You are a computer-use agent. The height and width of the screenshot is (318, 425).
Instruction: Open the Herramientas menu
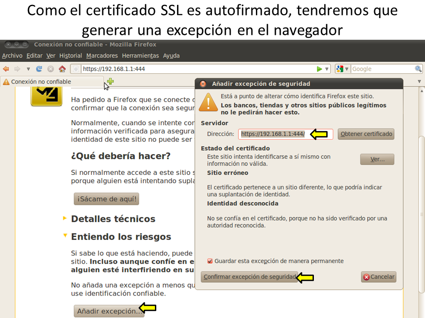coord(140,56)
